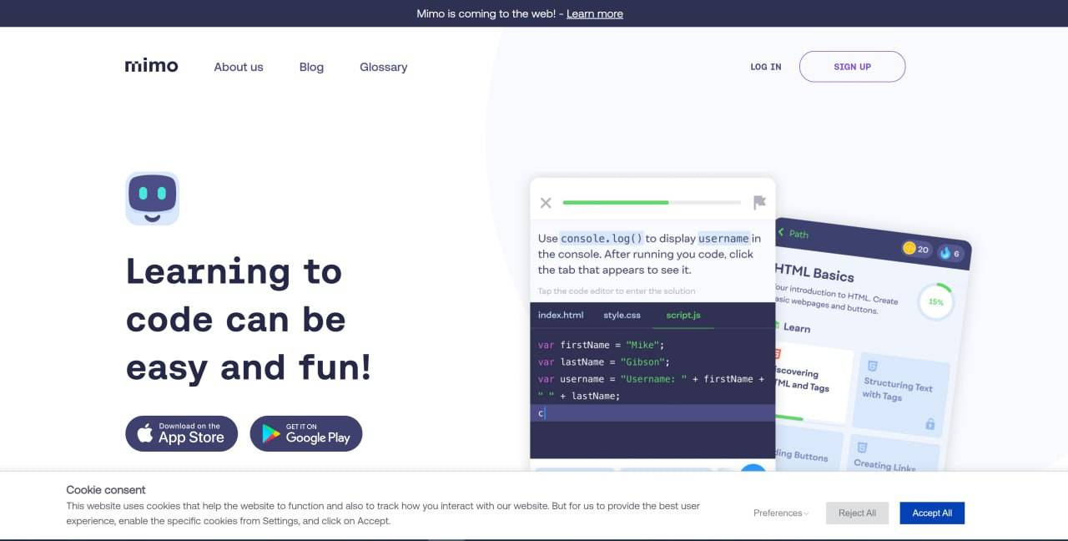Click 'Tap the code editor' hint text
The height and width of the screenshot is (541, 1068).
617,291
